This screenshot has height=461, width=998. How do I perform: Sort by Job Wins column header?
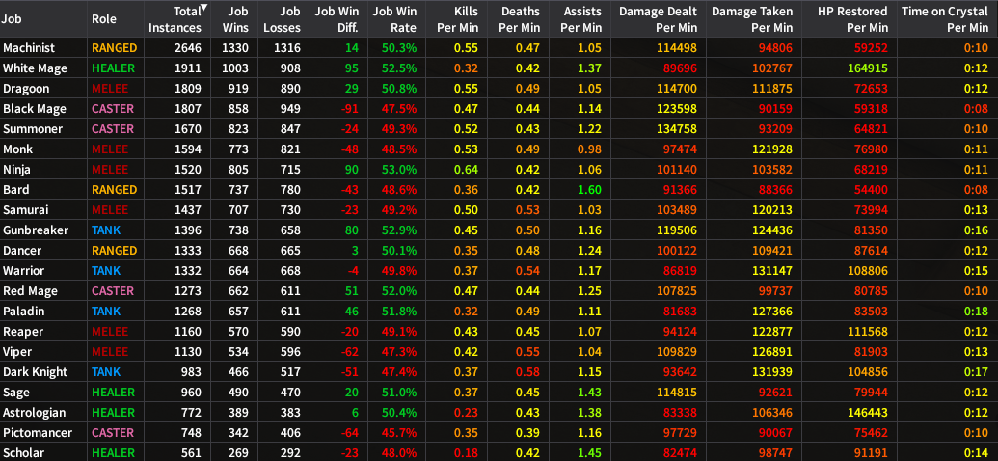point(235,19)
